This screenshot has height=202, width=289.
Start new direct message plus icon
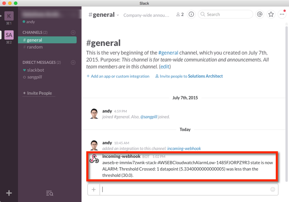[x=73, y=63]
